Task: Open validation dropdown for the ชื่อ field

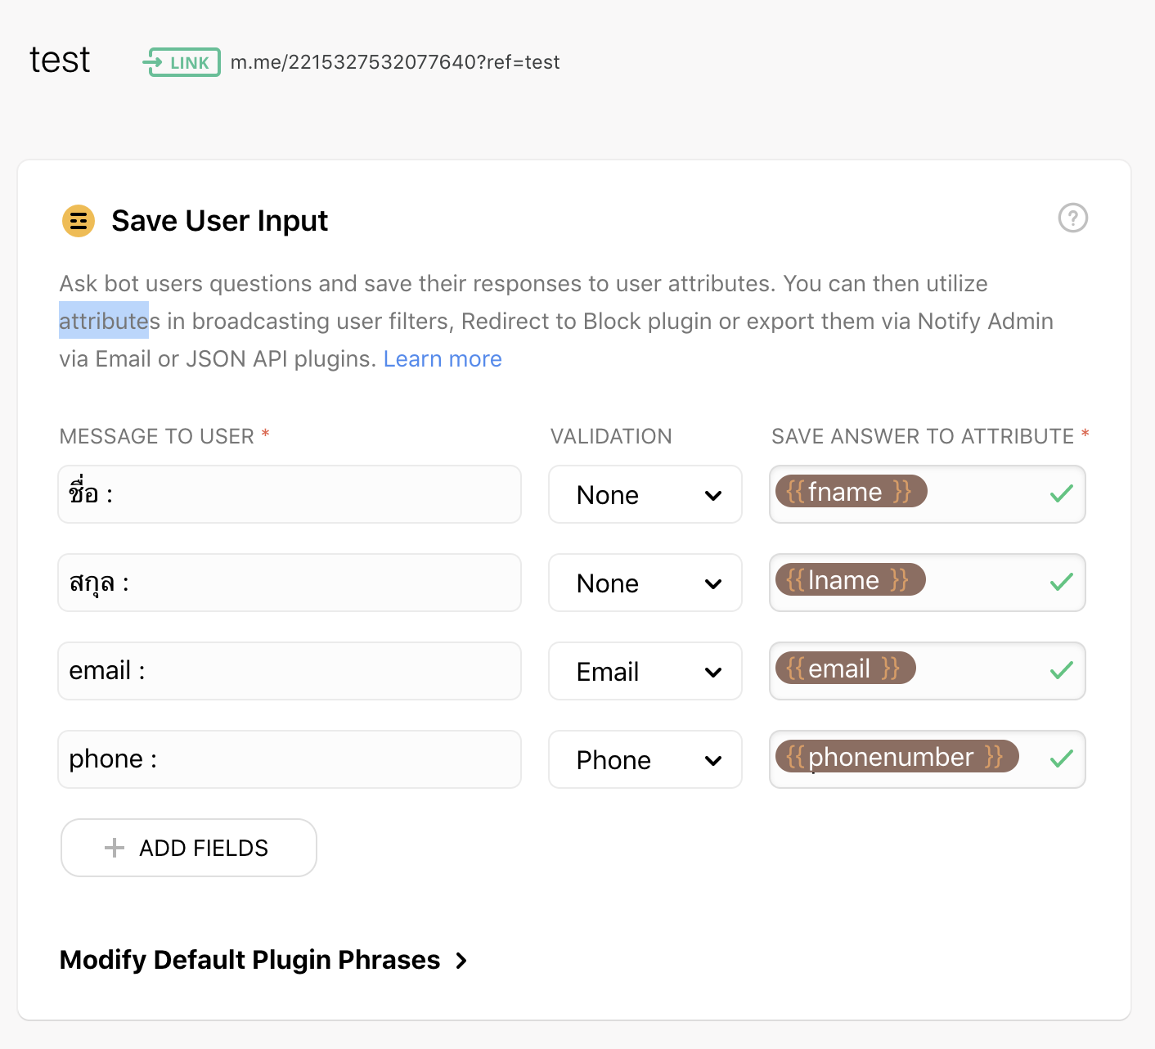Action: coord(645,494)
